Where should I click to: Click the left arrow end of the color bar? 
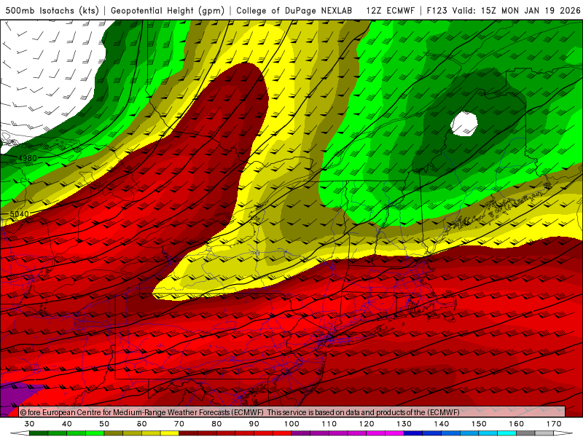click(x=20, y=433)
